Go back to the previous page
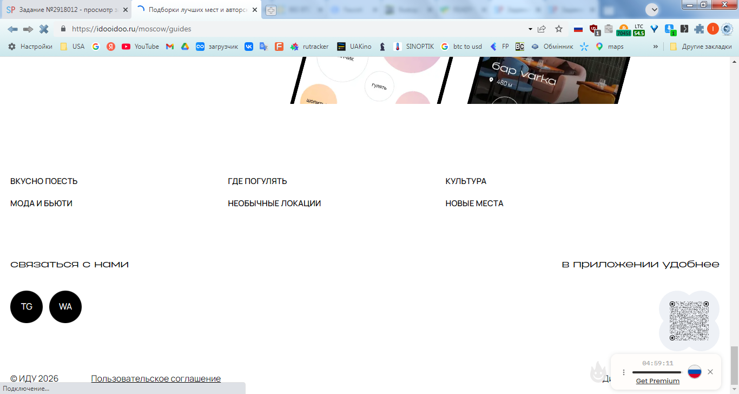Screen dimensions: 739x394 click(12, 29)
